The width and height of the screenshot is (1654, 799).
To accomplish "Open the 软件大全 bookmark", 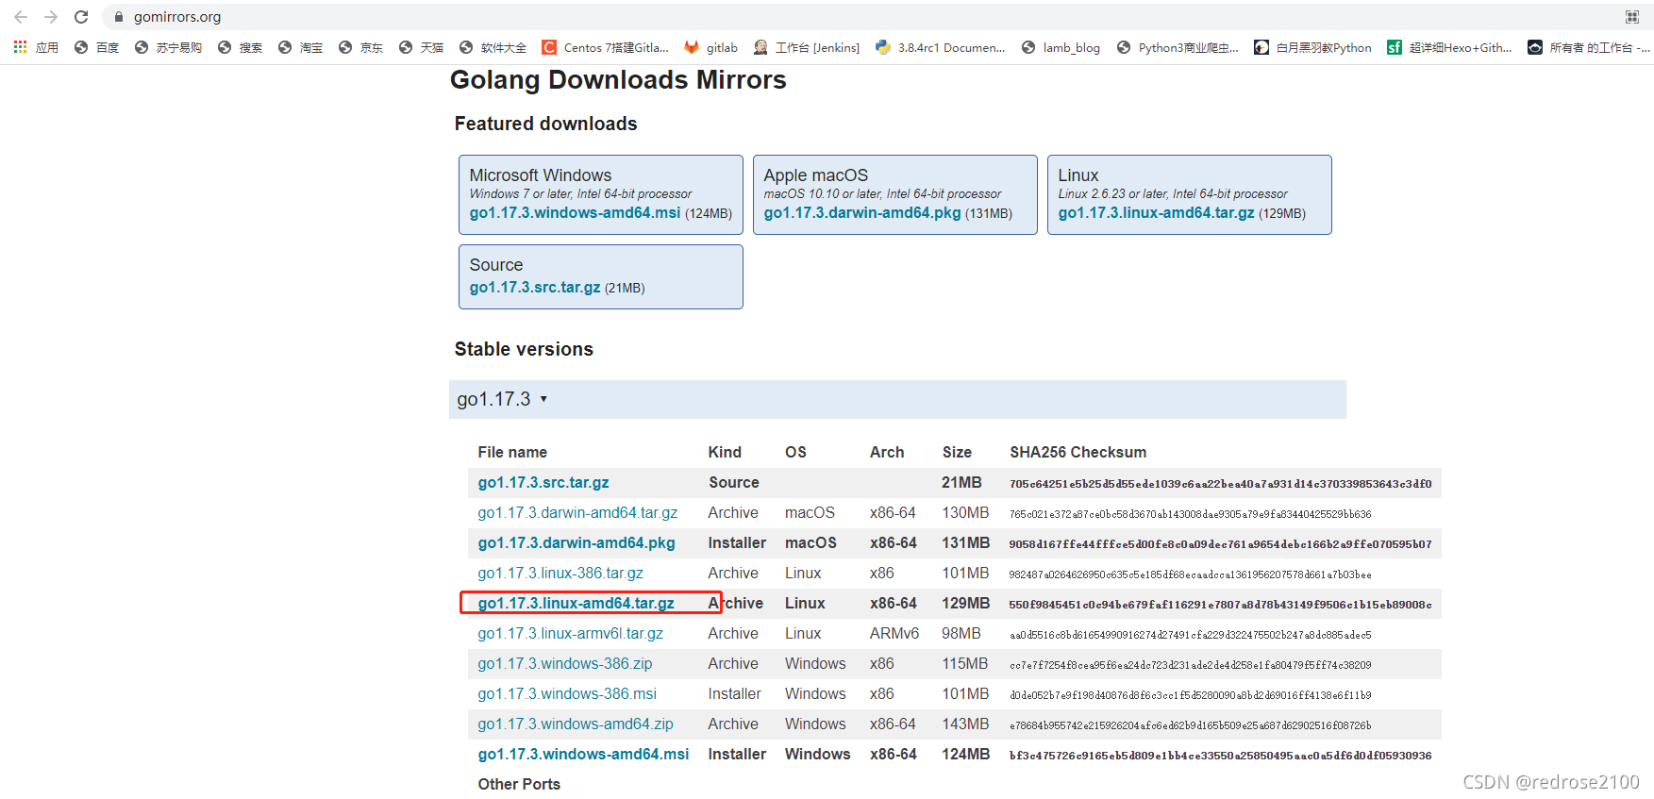I will 493,47.
